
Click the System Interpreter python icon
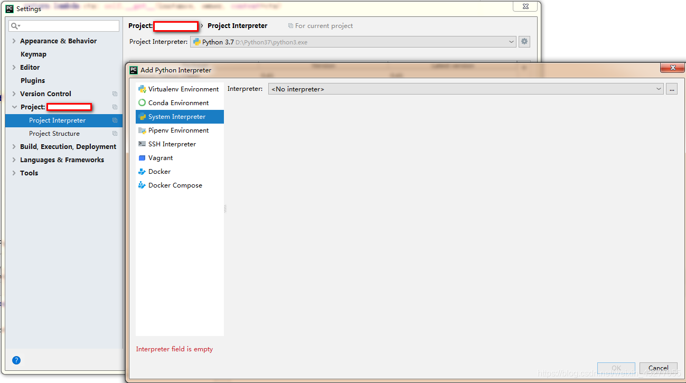click(142, 117)
